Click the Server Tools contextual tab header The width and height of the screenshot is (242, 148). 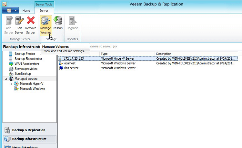[44, 4]
